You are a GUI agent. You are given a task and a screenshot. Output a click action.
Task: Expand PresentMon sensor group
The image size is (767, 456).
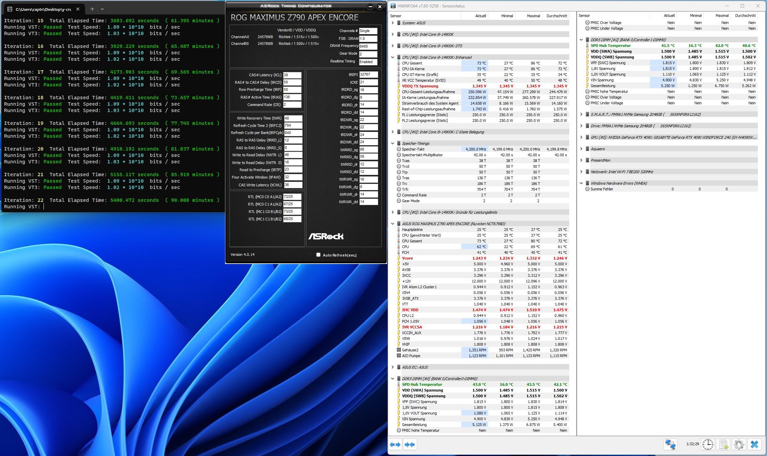pos(581,160)
